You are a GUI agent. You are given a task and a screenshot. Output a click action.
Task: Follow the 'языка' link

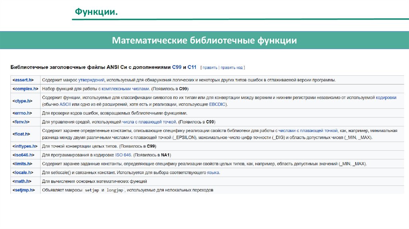(x=213, y=173)
